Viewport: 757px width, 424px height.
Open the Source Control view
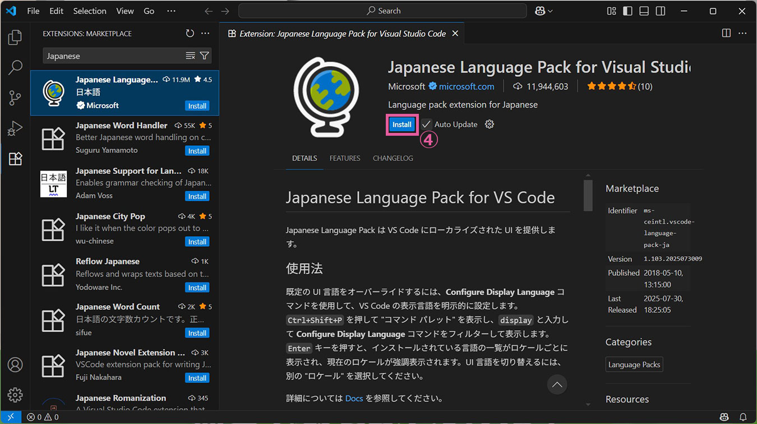(15, 98)
